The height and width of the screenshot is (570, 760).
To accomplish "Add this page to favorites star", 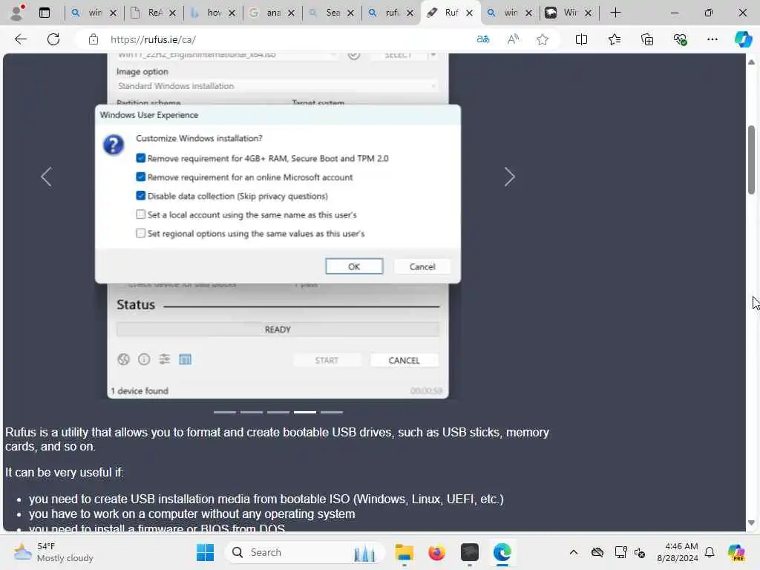I will 543,39.
